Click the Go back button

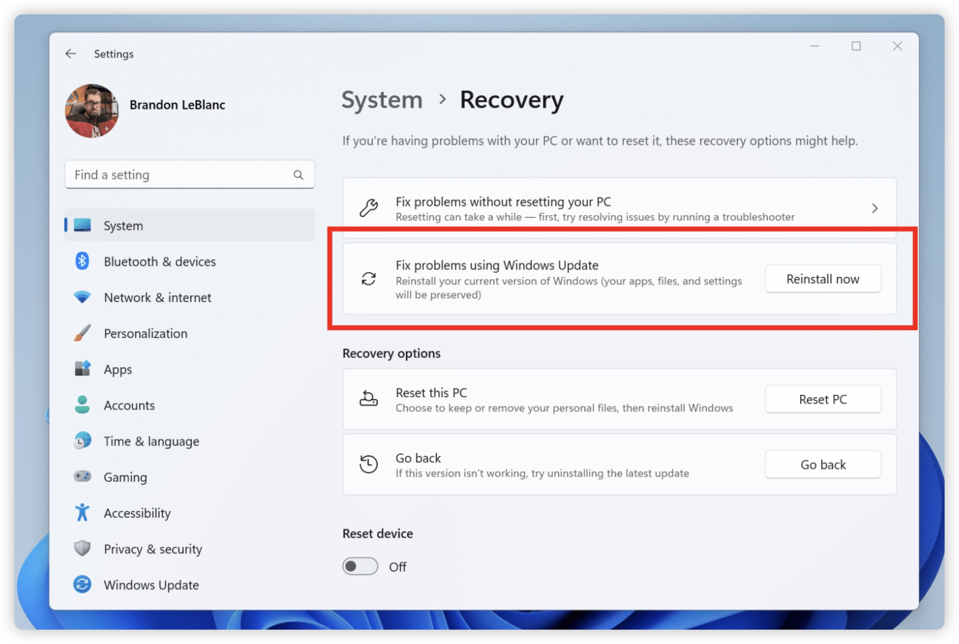[x=823, y=464]
